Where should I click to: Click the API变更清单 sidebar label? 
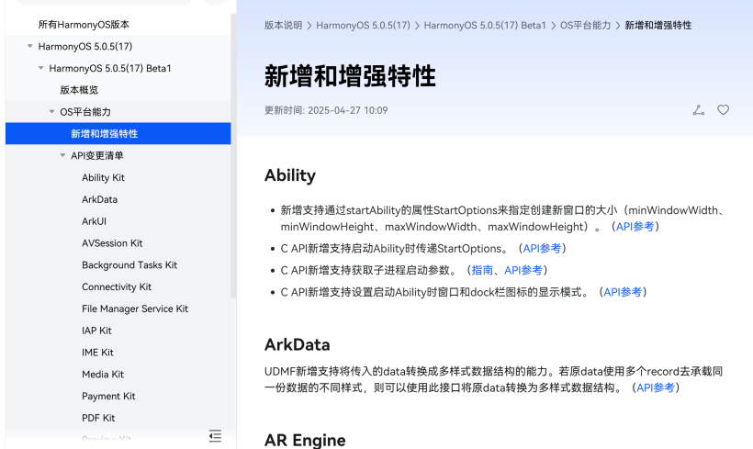97,155
